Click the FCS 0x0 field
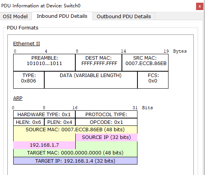 153,80
